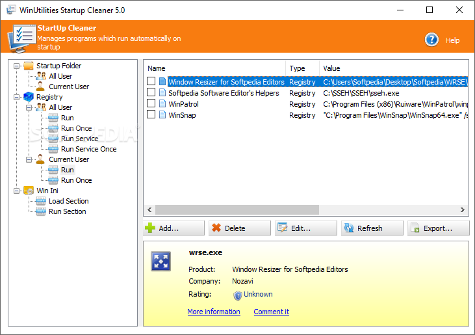Image resolution: width=475 pixels, height=335 pixels.
Task: Click the file icon of Softpedia Software Editor's Helpers
Action: 162,93
